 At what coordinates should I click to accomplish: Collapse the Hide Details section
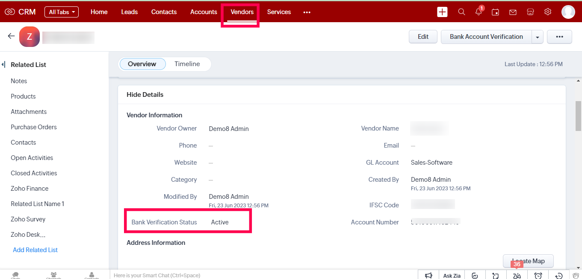point(145,95)
